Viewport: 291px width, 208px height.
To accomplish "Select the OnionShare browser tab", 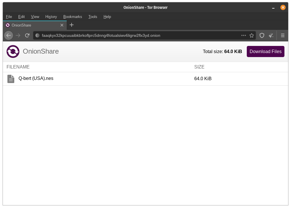I will pyautogui.click(x=31, y=25).
